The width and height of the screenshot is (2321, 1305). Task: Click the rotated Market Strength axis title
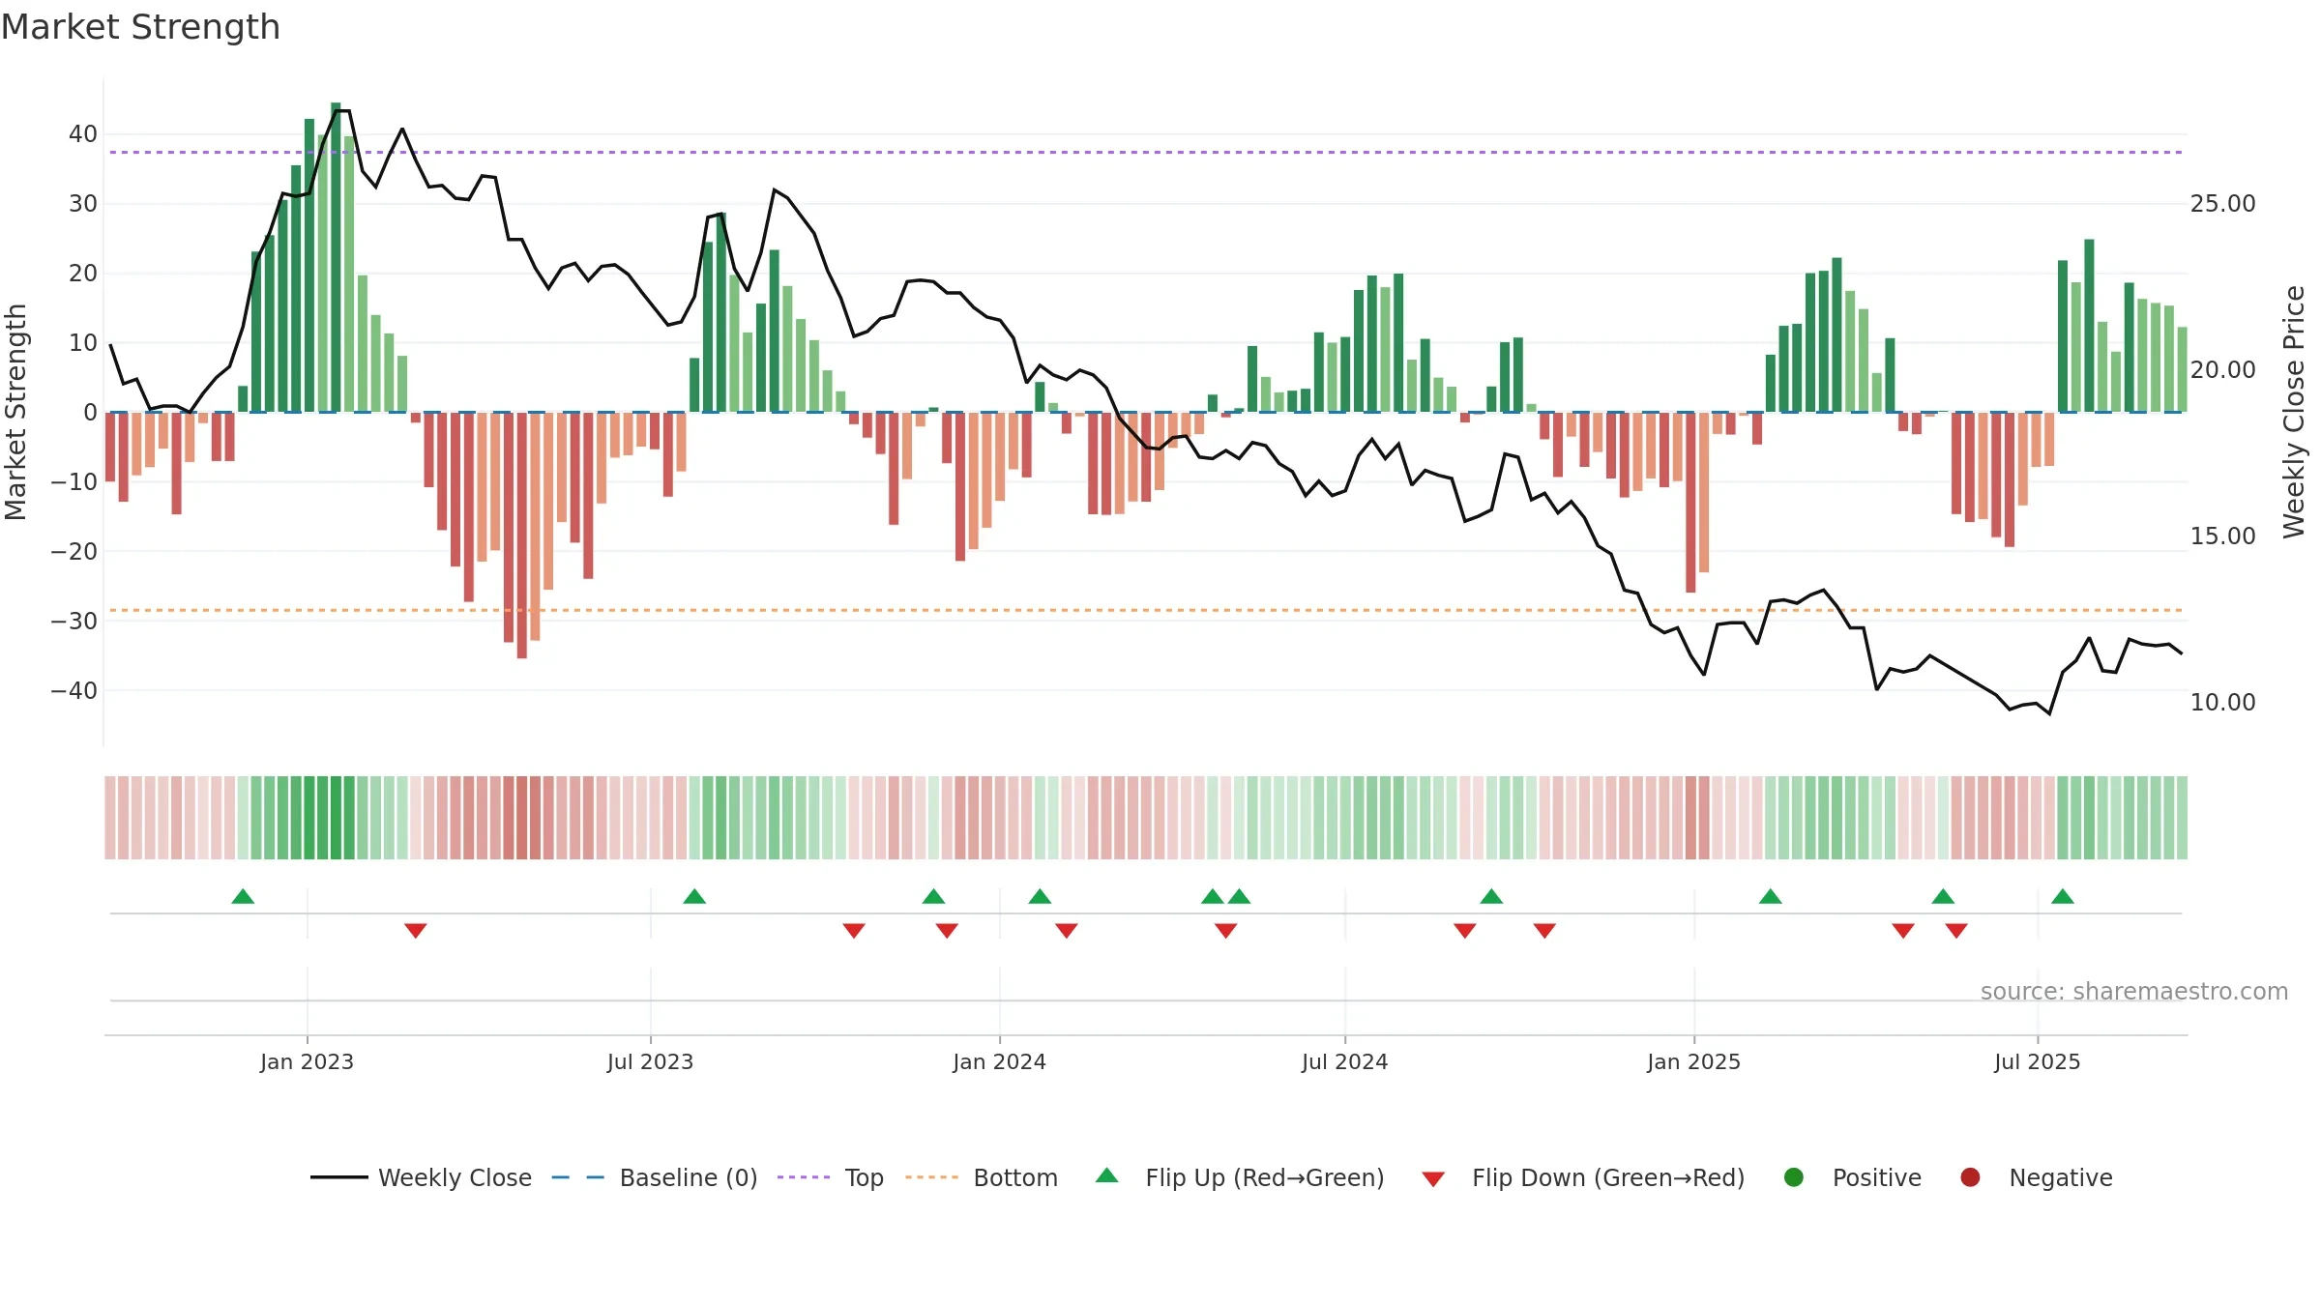tap(15, 412)
